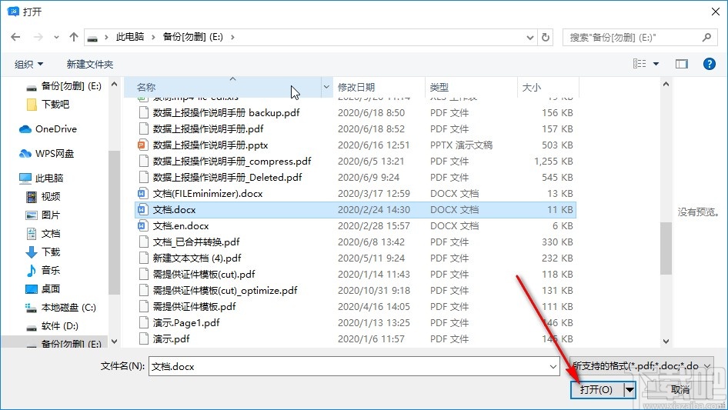Viewport: 728px width, 410px height.
Task: Go up one folder level
Action: click(x=73, y=37)
